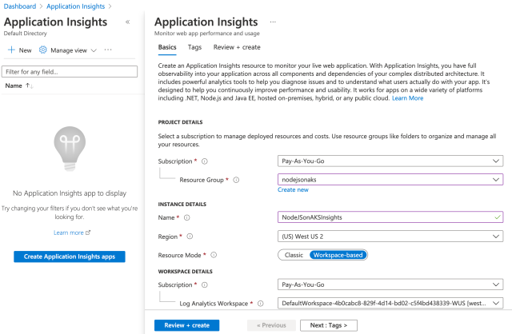Select Workspace-based resource mode
The width and height of the screenshot is (512, 334).
tap(338, 255)
